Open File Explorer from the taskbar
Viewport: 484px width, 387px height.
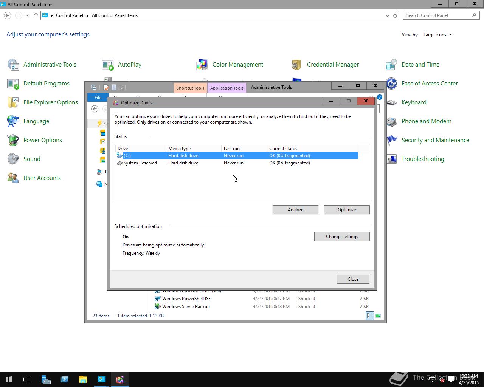click(83, 379)
